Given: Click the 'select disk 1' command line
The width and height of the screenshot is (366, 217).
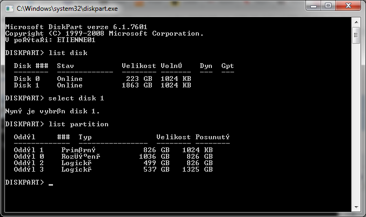Looking at the screenshot, I should click(76, 98).
